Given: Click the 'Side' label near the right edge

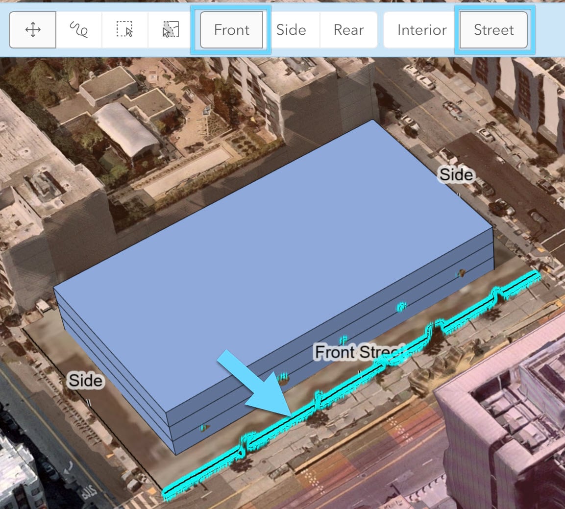Looking at the screenshot, I should pyautogui.click(x=456, y=175).
